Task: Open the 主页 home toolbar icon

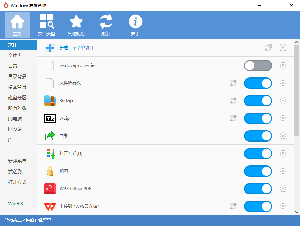Action: 17,25
